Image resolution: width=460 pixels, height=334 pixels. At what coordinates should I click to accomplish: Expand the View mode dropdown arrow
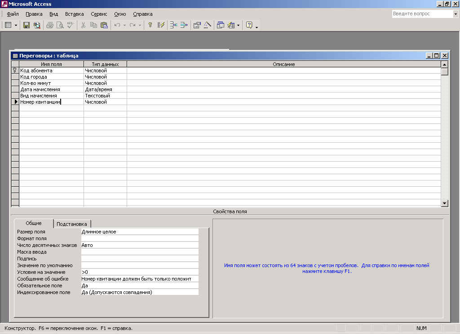16,25
